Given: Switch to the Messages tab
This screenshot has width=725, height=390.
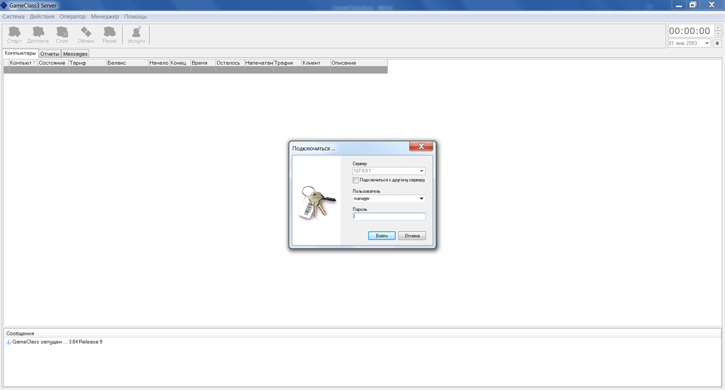Looking at the screenshot, I should tap(75, 54).
